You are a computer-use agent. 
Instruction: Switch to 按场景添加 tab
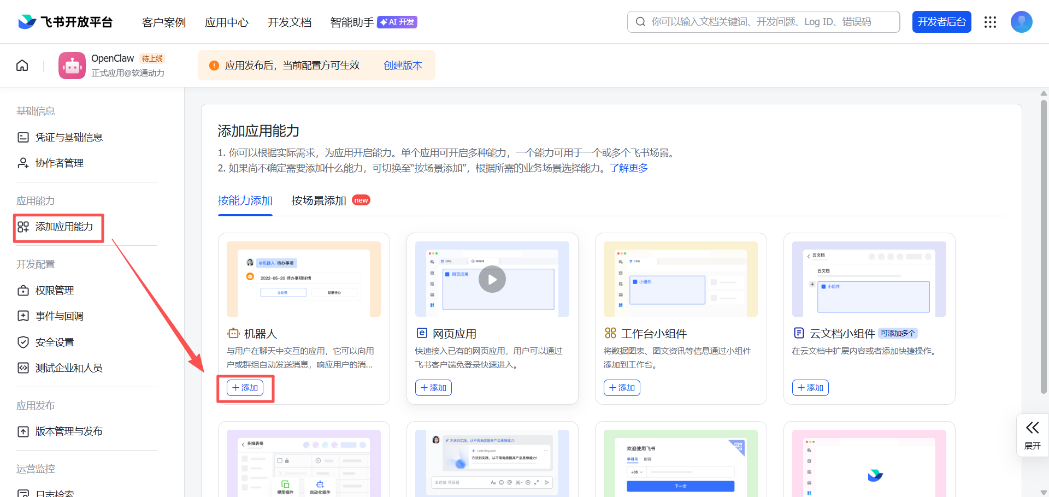coord(319,200)
